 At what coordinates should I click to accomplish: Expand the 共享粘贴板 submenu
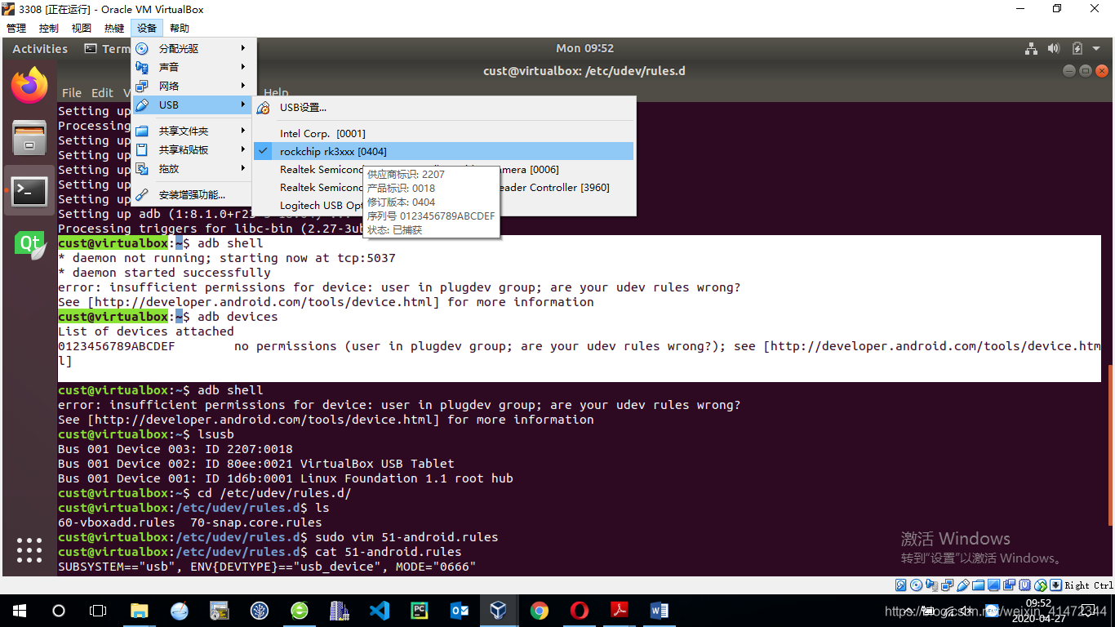[193, 150]
